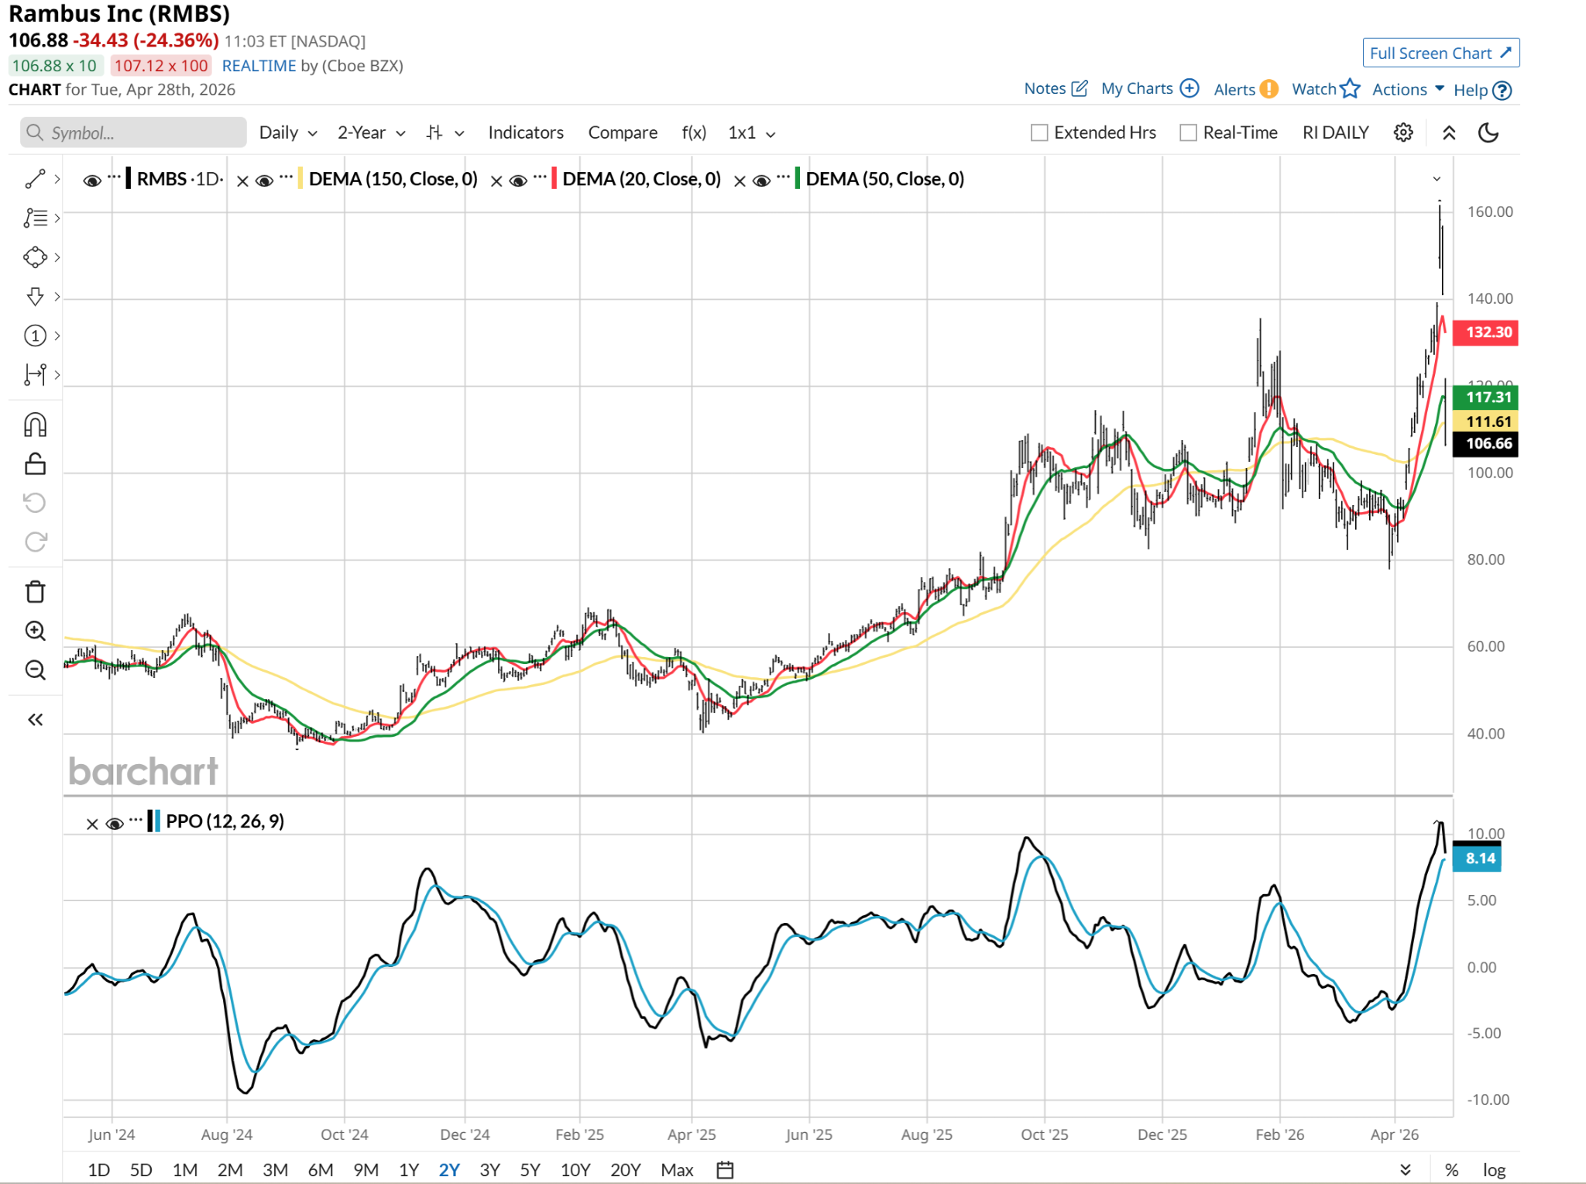Screen dimensions: 1586x1184
Task: Select the trend line drawing tool
Action: pos(35,179)
